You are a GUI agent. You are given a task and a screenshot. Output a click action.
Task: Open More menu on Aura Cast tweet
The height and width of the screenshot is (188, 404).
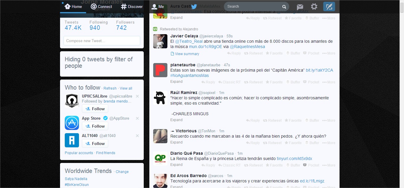click(329, 18)
